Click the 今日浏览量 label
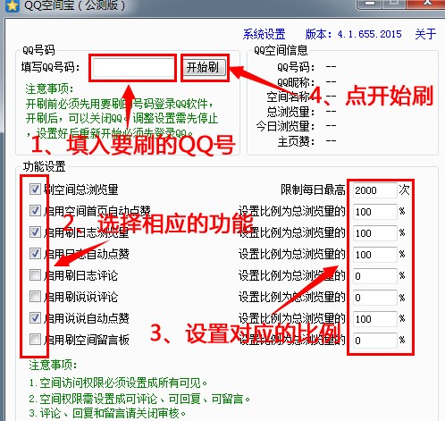This screenshot has width=445, height=421. pyautogui.click(x=285, y=126)
